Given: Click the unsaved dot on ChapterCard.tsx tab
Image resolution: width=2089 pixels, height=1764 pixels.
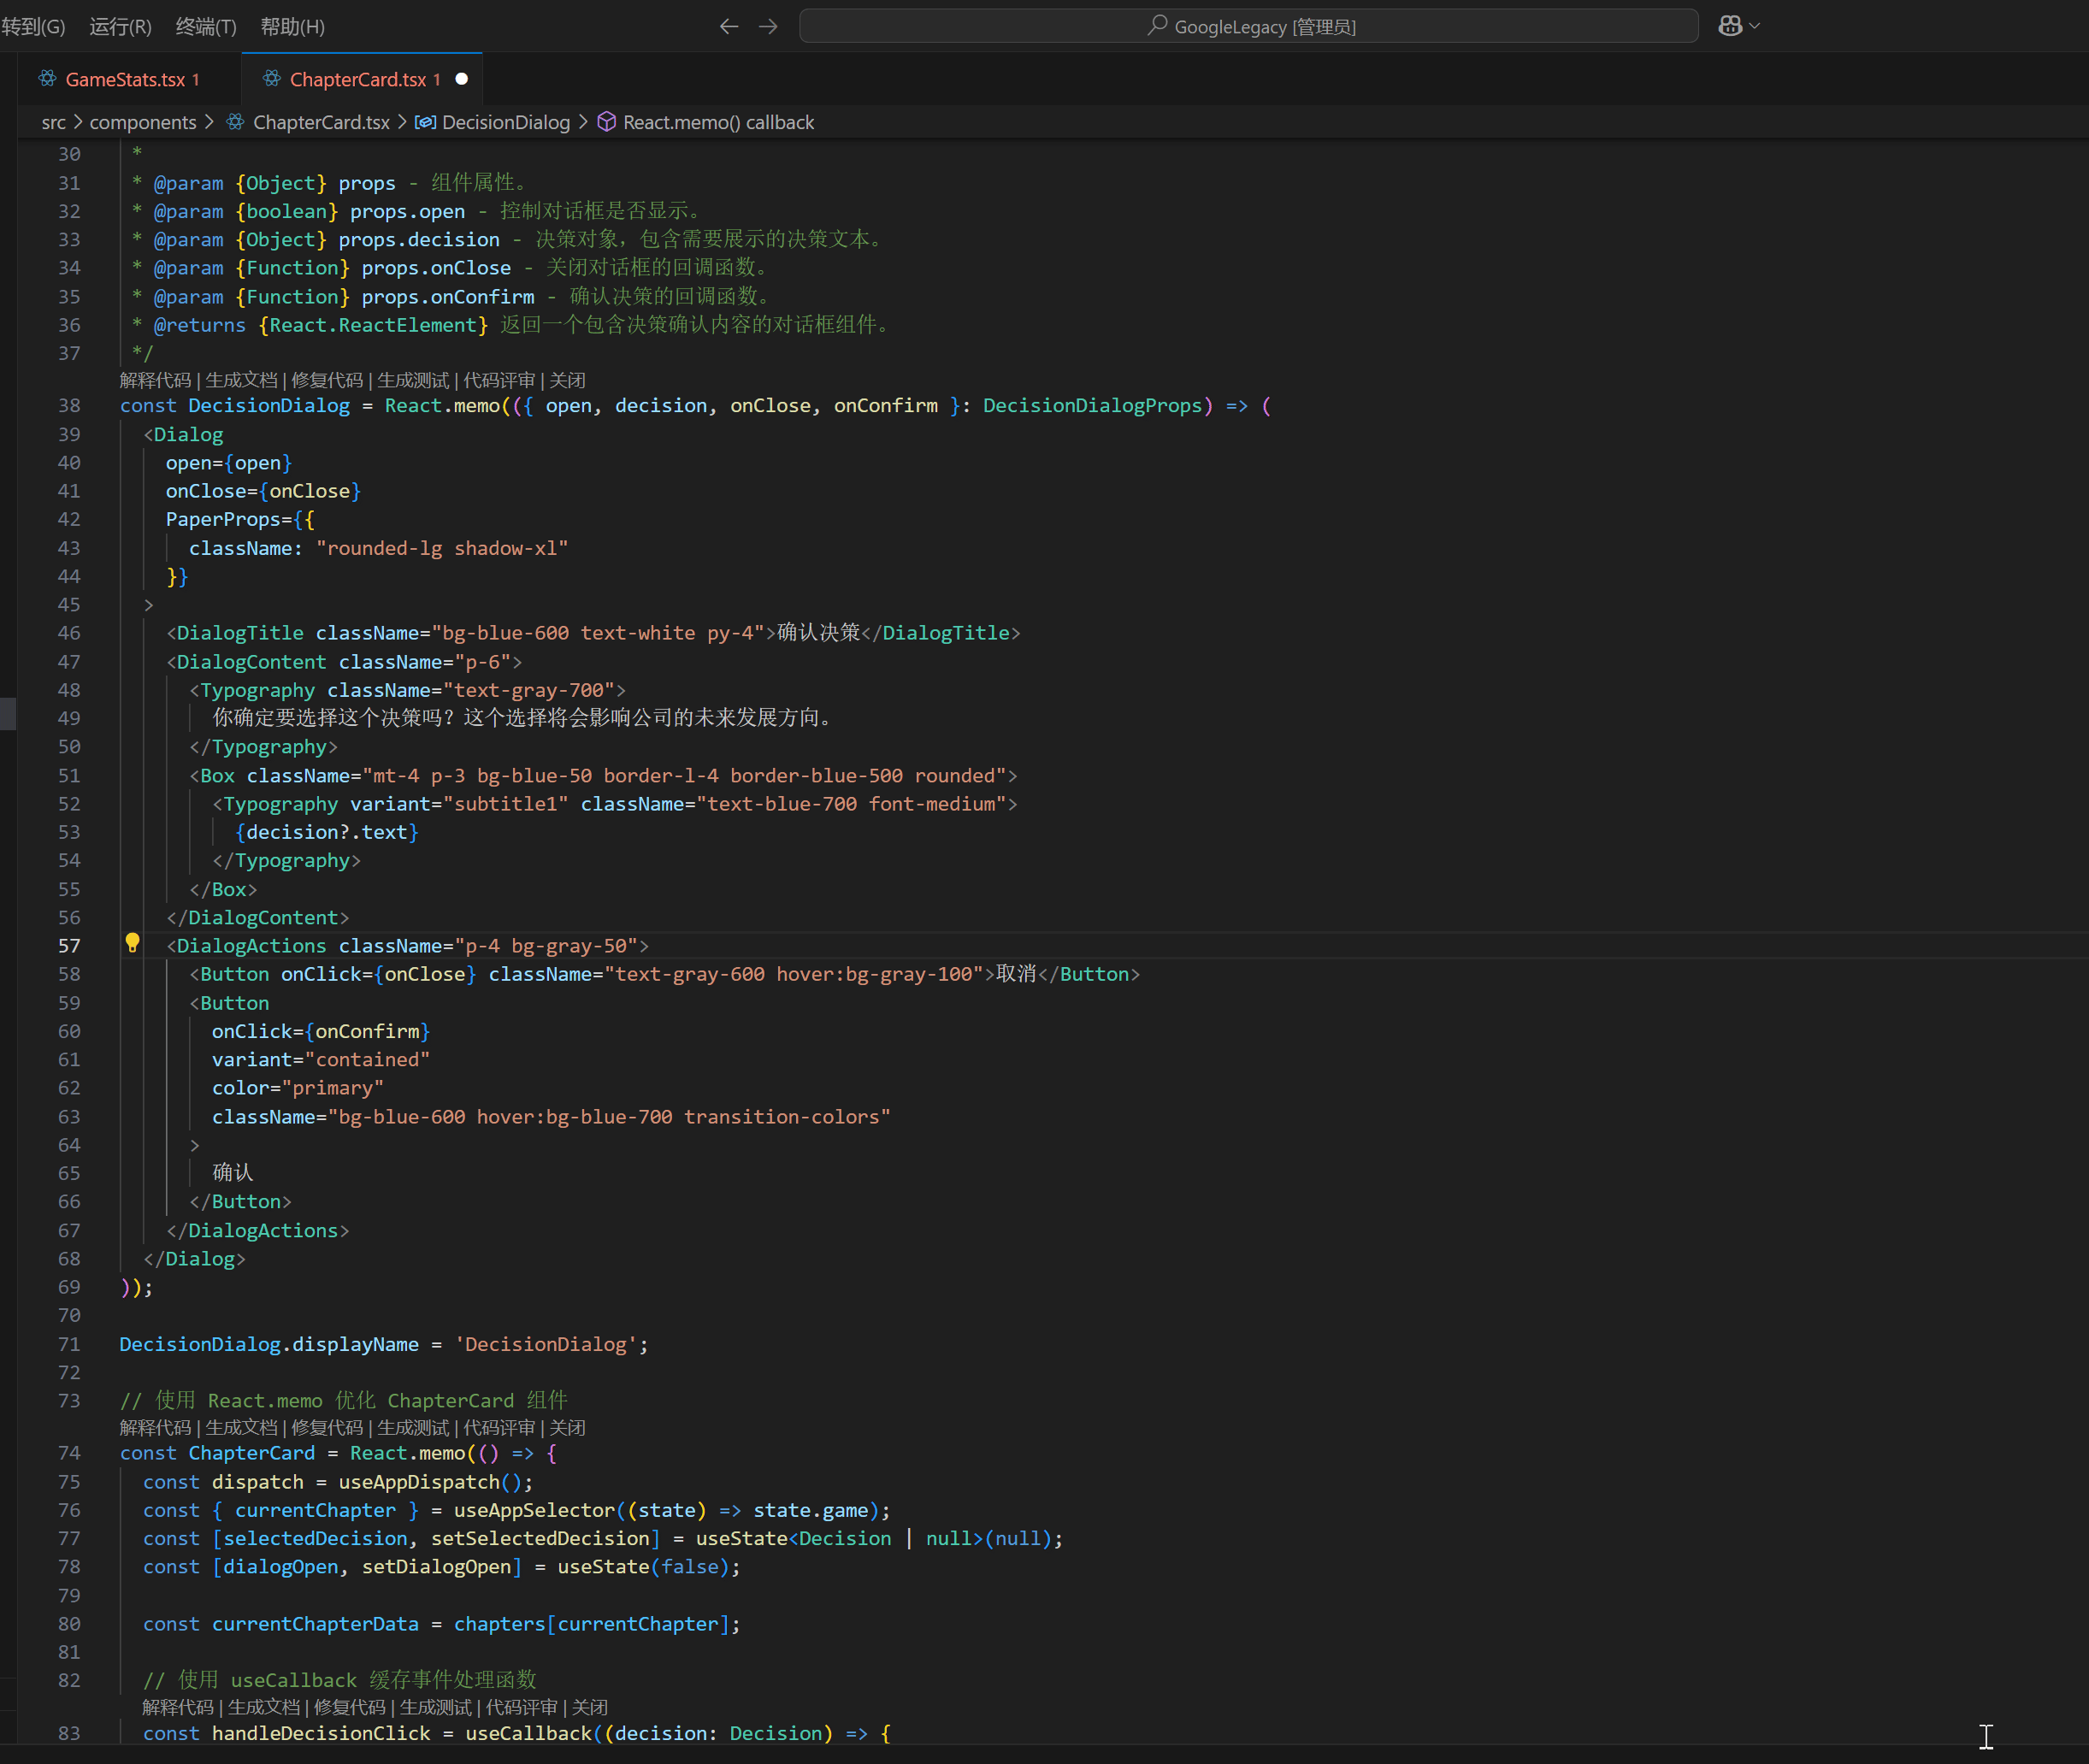Looking at the screenshot, I should point(462,79).
